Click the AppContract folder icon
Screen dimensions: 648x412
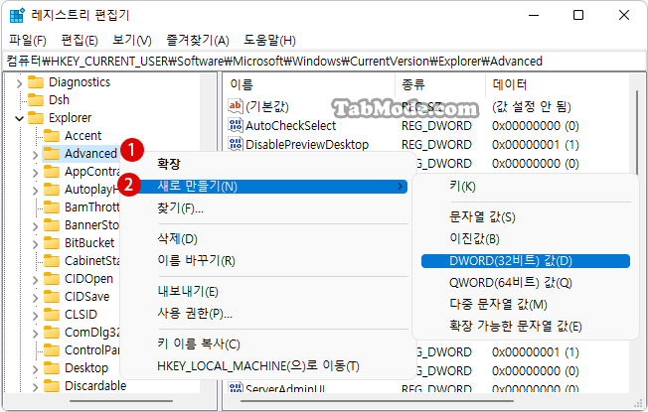coord(52,172)
